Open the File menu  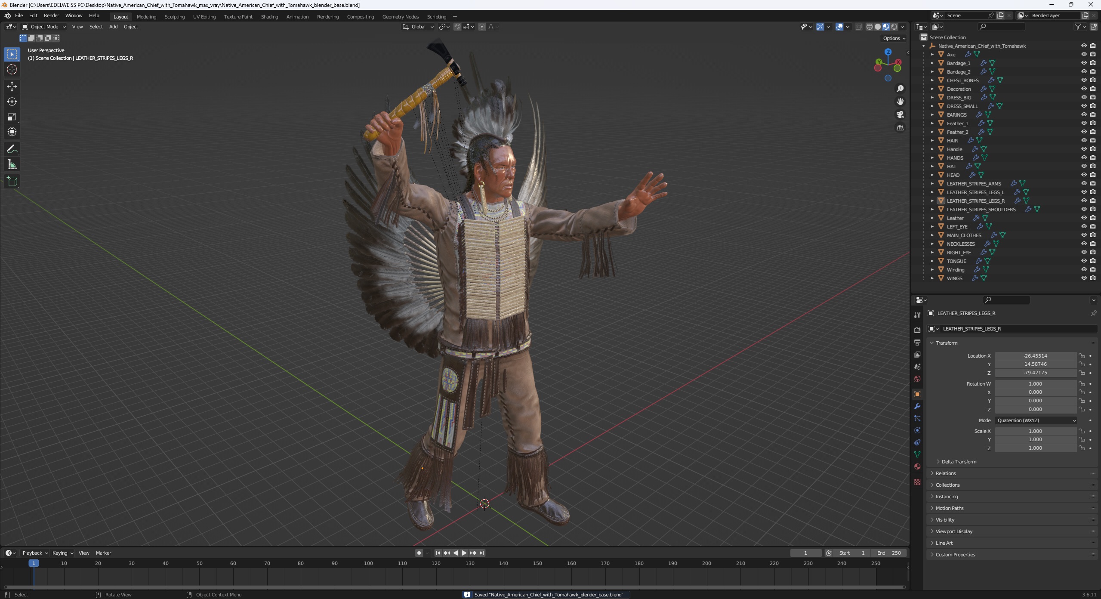pos(19,15)
